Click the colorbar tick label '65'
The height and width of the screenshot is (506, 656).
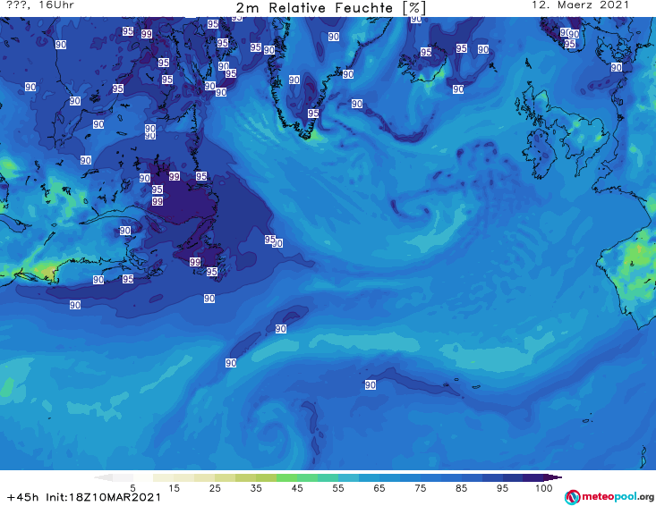pos(379,488)
